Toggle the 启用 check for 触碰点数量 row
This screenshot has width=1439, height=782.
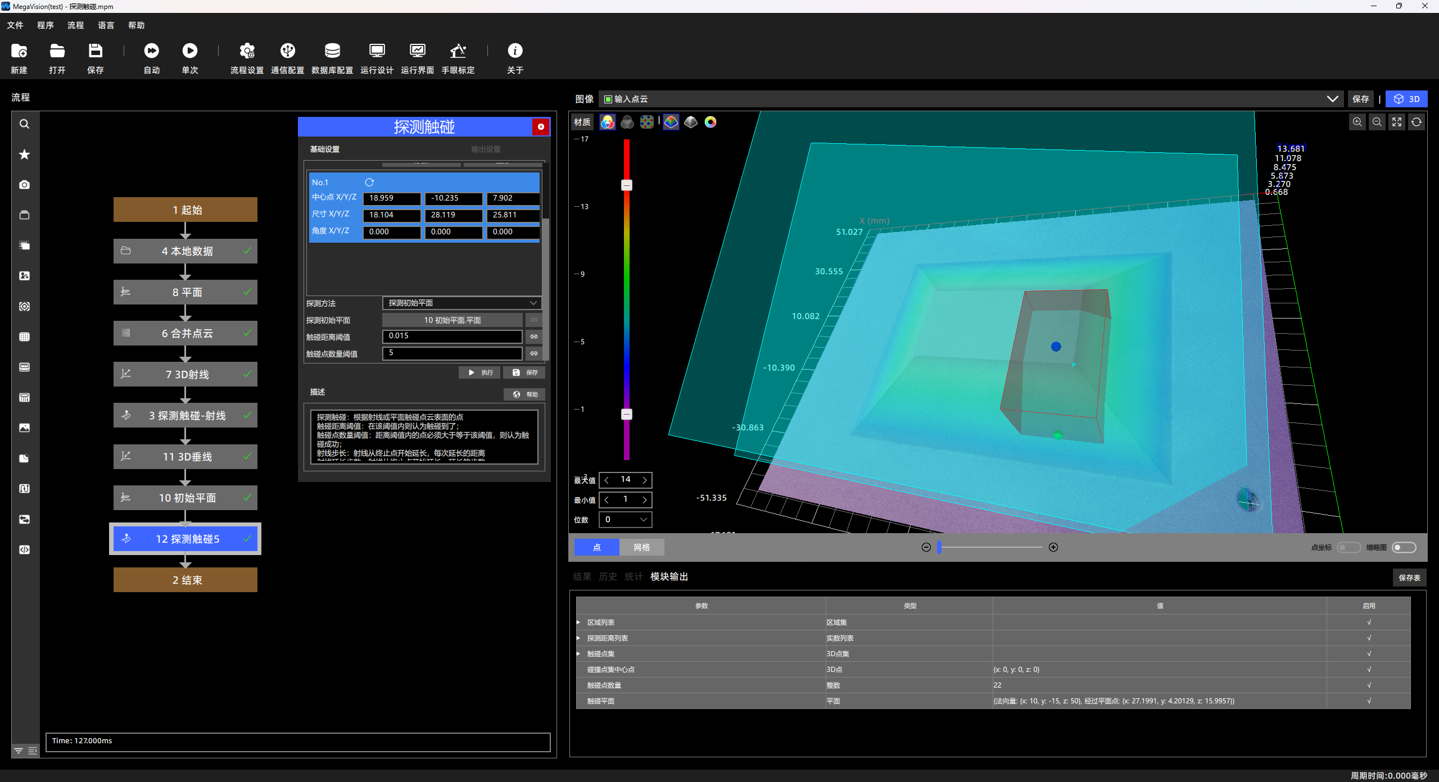coord(1369,685)
